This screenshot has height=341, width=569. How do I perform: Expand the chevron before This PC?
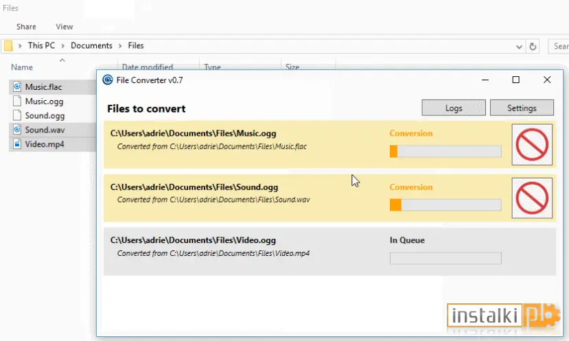(20, 46)
